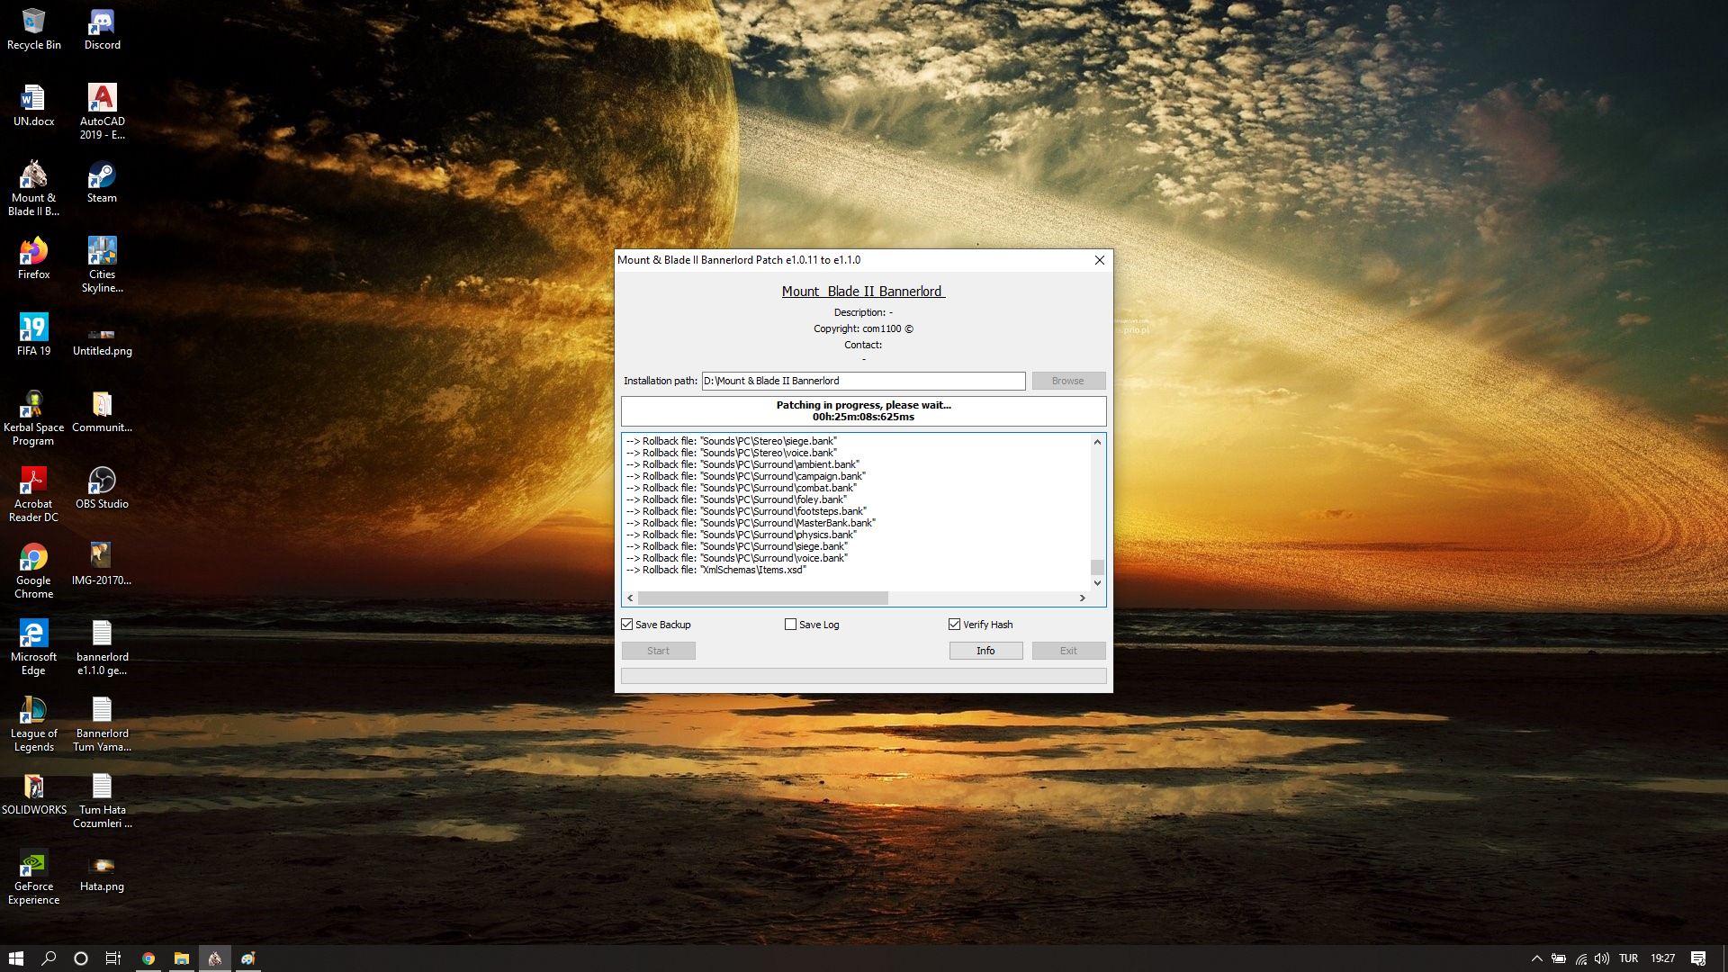Open the volume control in system tray
Screen dimensions: 1728x972
1602,958
